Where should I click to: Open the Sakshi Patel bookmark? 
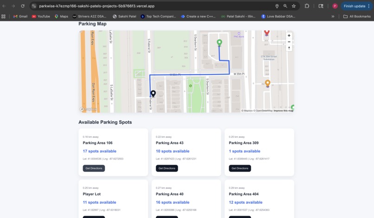pyautogui.click(x=124, y=16)
